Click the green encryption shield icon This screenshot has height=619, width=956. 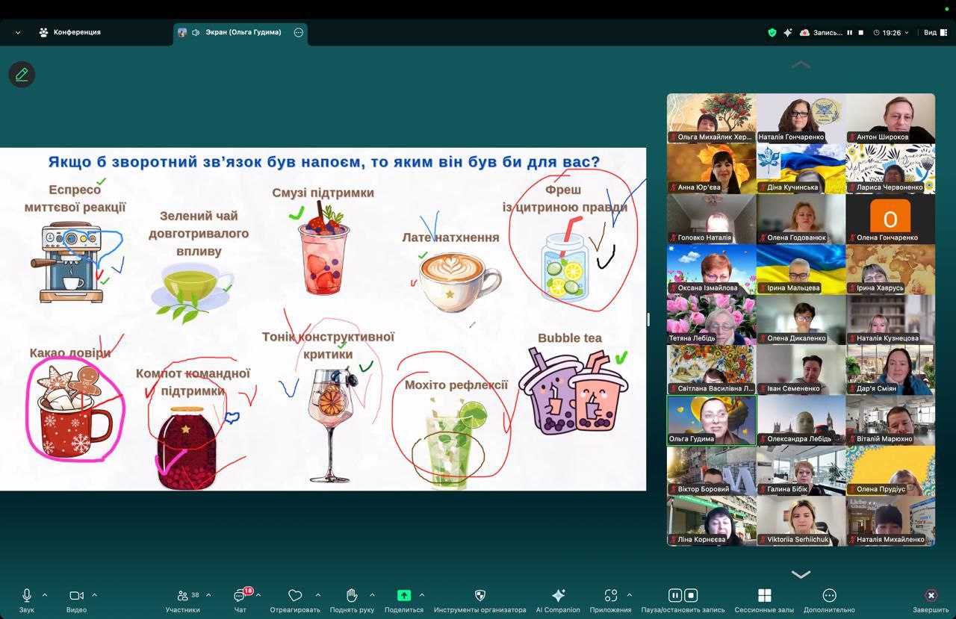click(772, 33)
